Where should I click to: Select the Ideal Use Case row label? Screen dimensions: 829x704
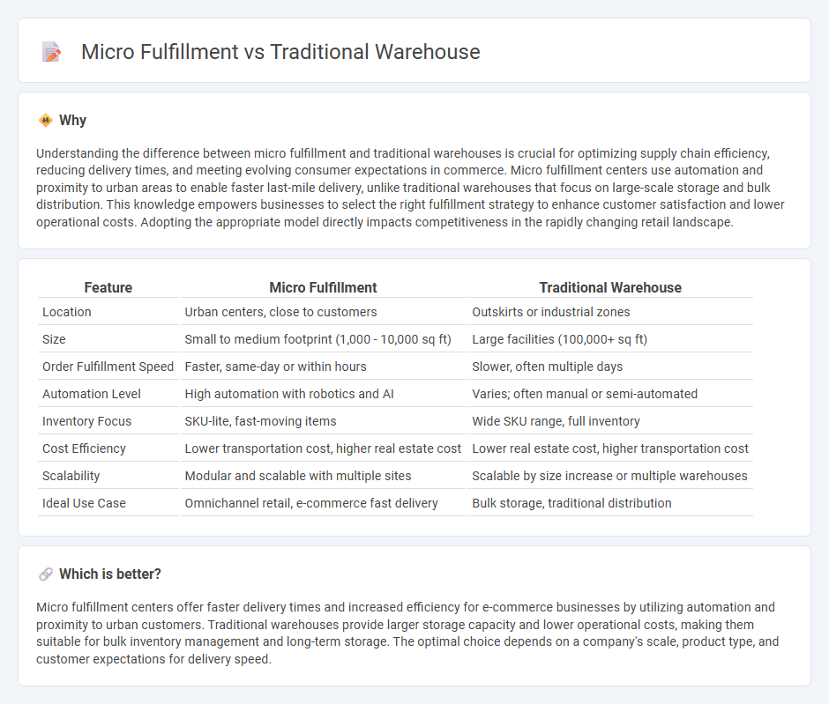[x=84, y=503]
